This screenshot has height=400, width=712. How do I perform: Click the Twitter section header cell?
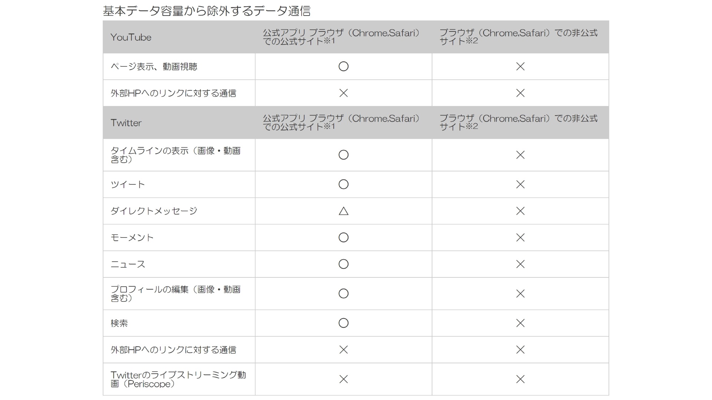tap(126, 123)
